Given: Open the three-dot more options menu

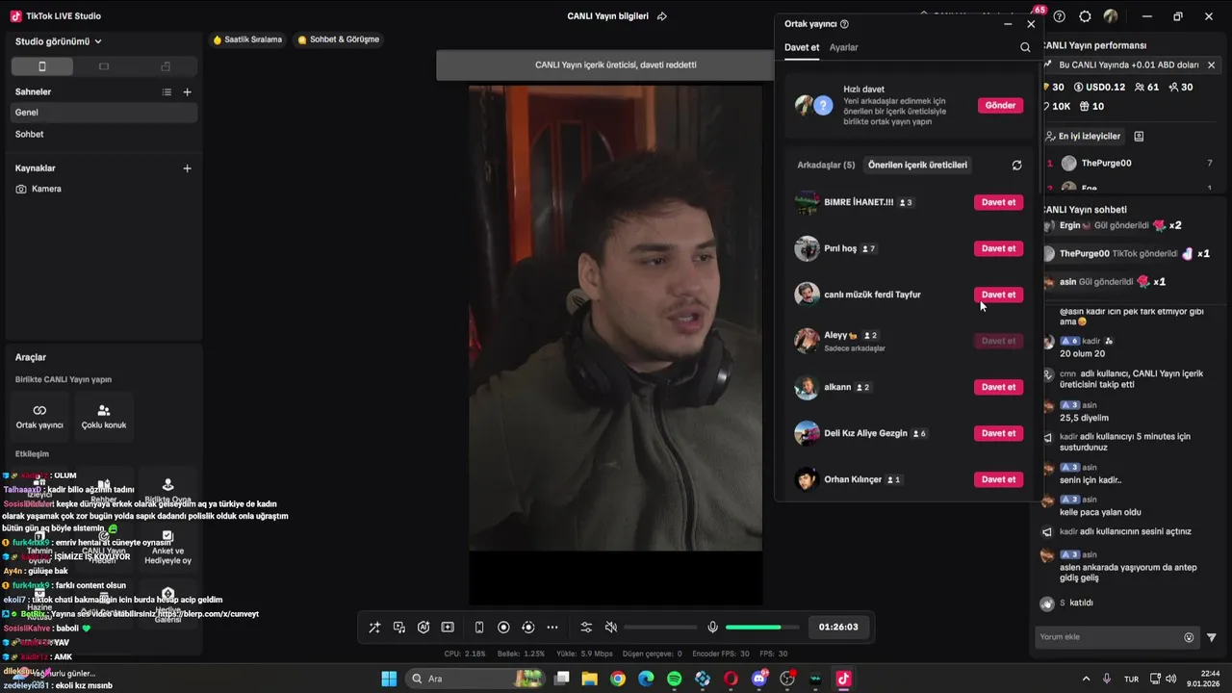Looking at the screenshot, I should pyautogui.click(x=552, y=628).
